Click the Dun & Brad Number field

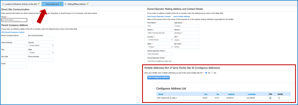[x=41, y=39]
